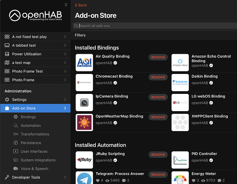Expand the Developer Tools menu chevron
This screenshot has width=237, height=184.
[65, 177]
